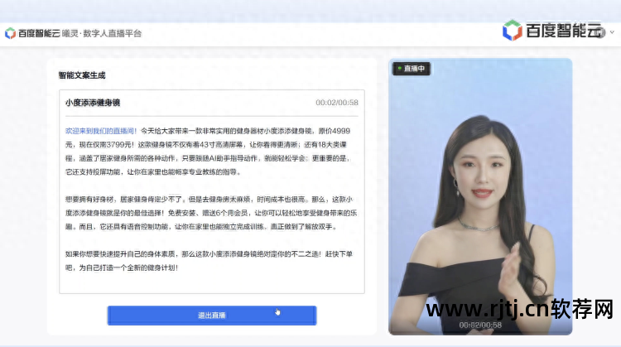Click the user avatar in the top right
The width and height of the screenshot is (621, 347).
pyautogui.click(x=600, y=32)
